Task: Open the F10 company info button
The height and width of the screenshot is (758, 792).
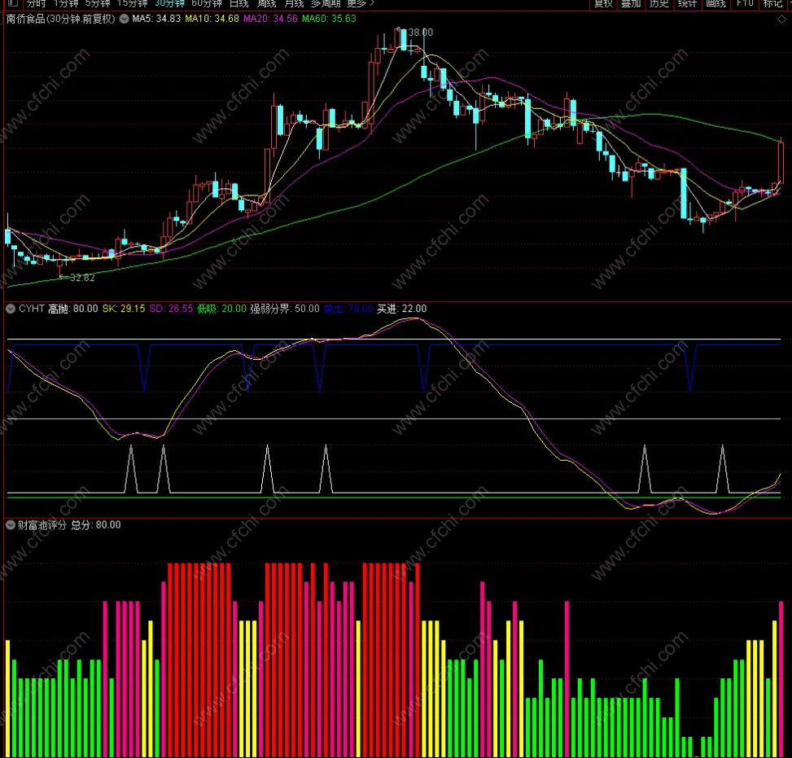Action: pos(745,3)
